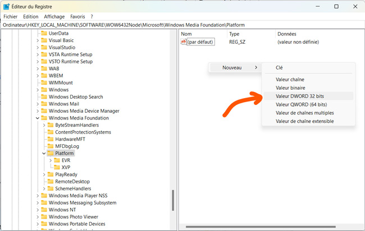
Task: Click the RemoteDesktop folder icon
Action: [51, 182]
